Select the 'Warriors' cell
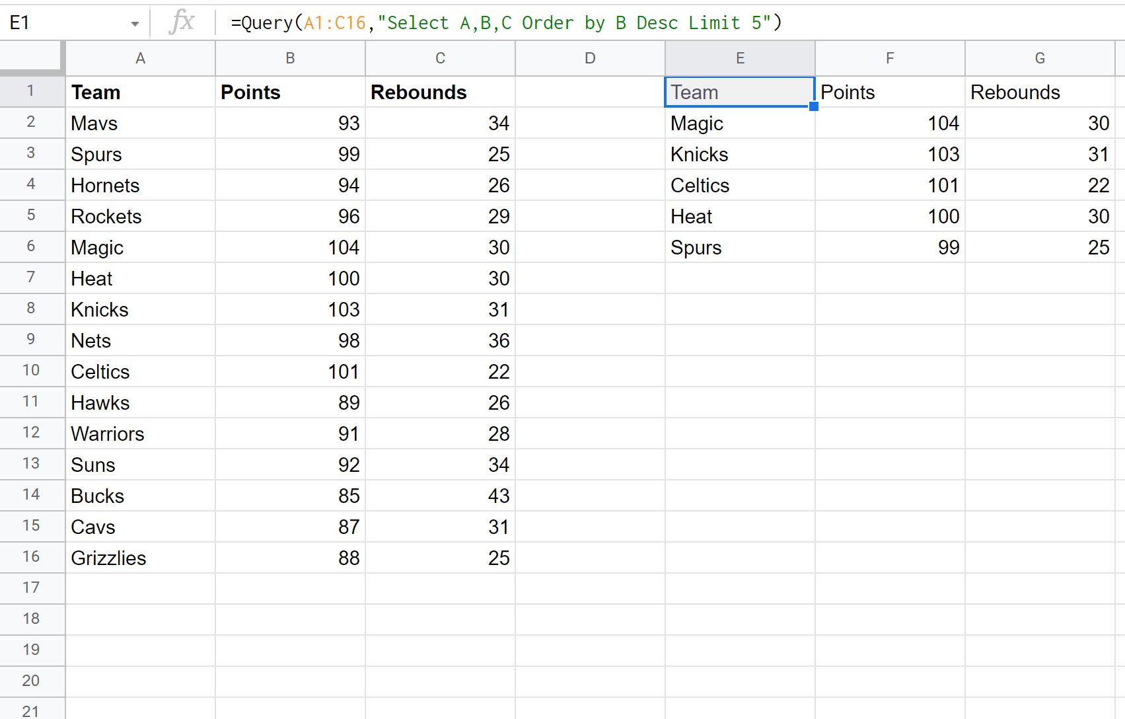This screenshot has height=719, width=1125. point(141,434)
